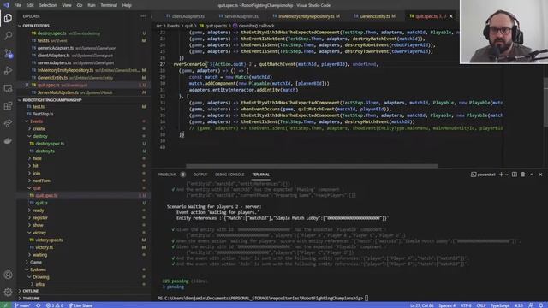Image resolution: width=548 pixels, height=308 pixels.
Task: Open the GenericEntity.ts editor tab
Action: tap(375, 16)
